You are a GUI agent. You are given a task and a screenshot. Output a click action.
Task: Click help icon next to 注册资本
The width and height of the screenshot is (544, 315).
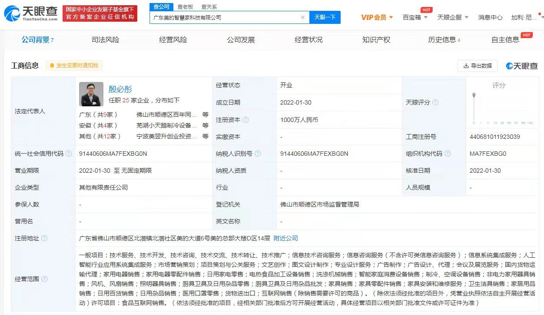245,120
